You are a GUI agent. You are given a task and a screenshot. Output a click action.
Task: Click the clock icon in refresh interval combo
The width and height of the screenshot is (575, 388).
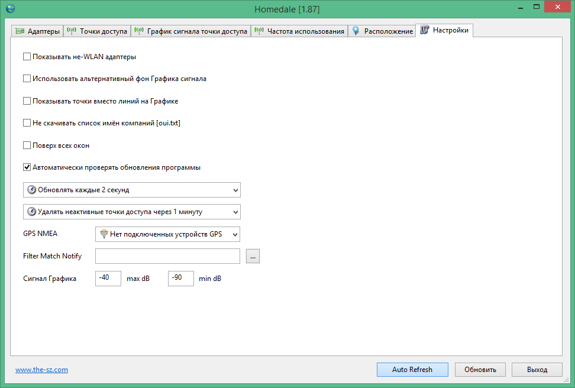pos(32,190)
